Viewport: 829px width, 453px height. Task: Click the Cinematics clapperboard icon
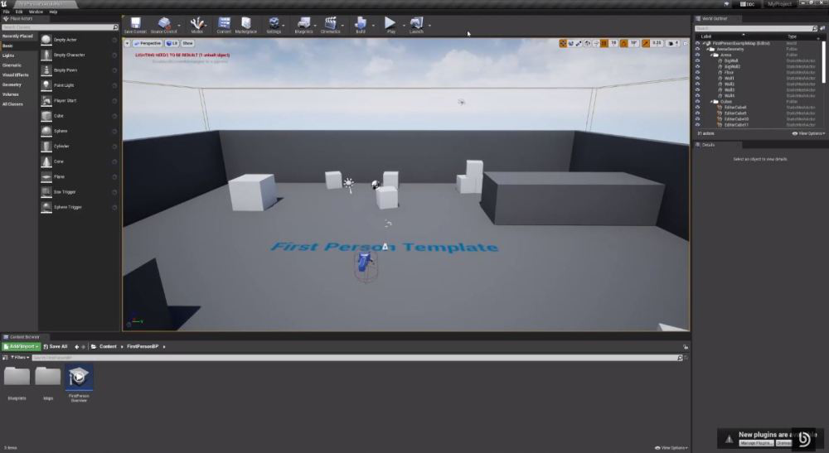(331, 25)
